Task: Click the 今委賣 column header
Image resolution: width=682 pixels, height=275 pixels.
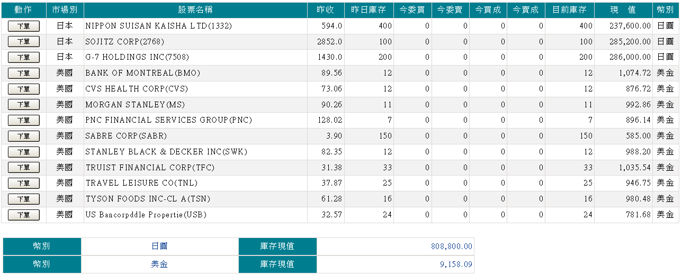Action: coord(450,10)
